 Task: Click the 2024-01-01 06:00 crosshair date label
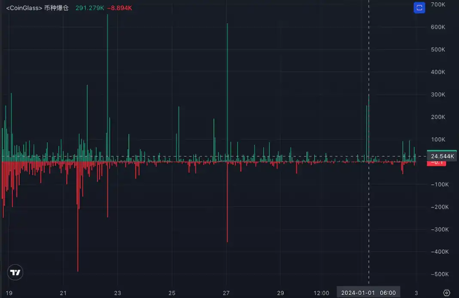tap(368, 293)
